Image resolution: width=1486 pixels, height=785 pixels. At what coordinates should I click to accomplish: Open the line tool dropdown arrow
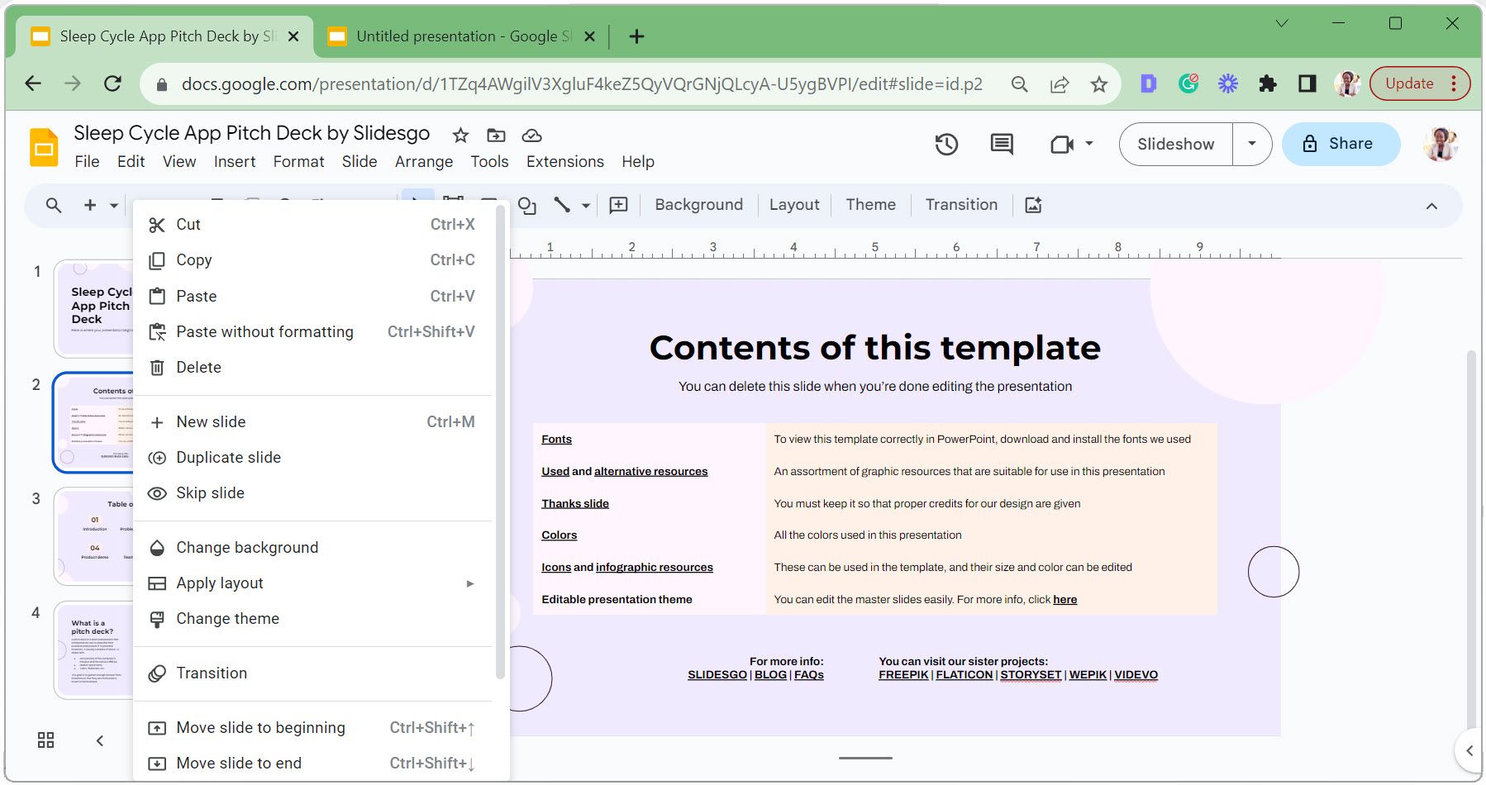coord(586,205)
